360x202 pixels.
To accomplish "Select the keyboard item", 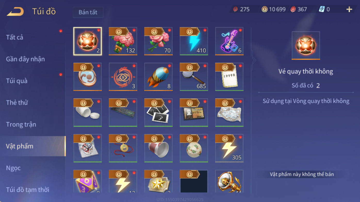I will click(123, 112).
